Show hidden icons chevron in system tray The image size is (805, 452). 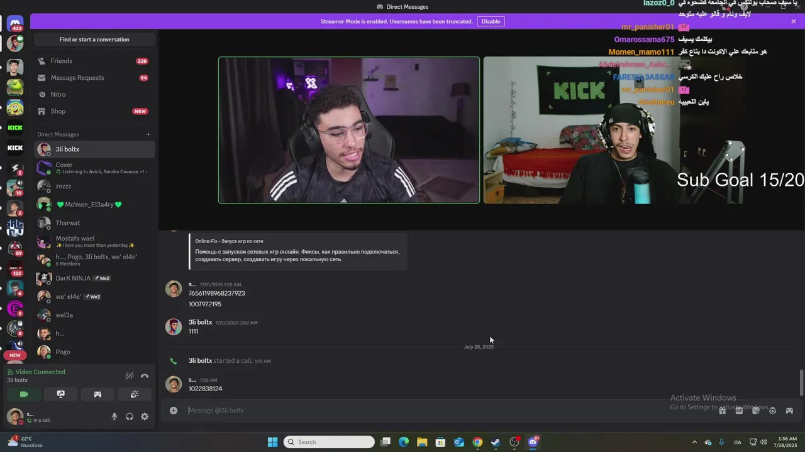coord(694,442)
